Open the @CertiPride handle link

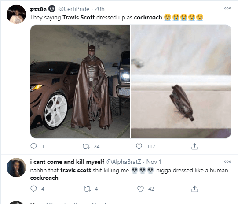pyautogui.click(x=74, y=9)
